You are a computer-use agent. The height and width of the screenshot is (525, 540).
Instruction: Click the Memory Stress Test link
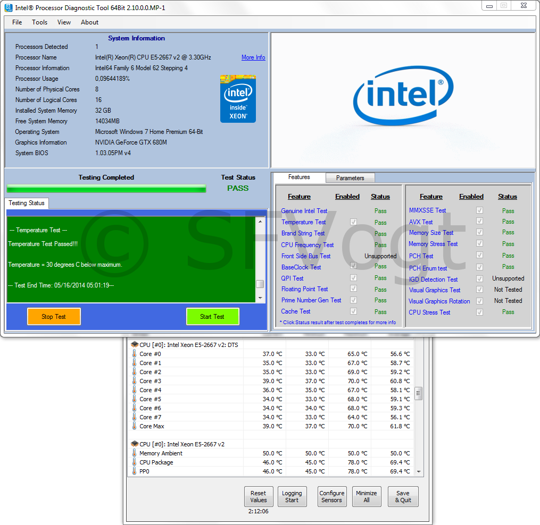click(x=433, y=244)
